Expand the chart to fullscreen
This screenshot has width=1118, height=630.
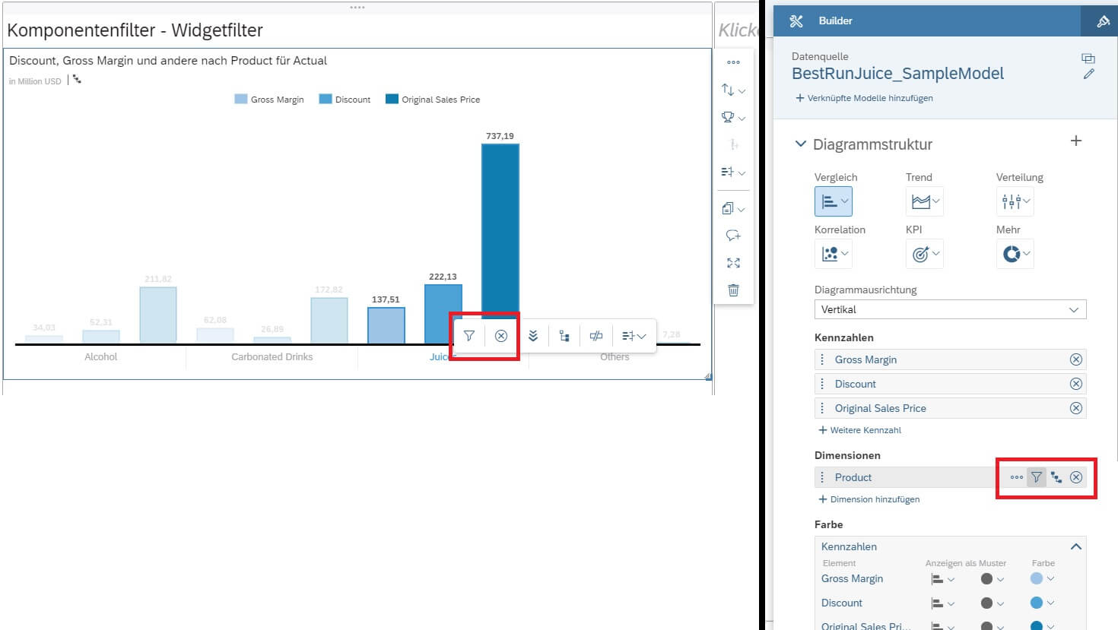(x=733, y=263)
